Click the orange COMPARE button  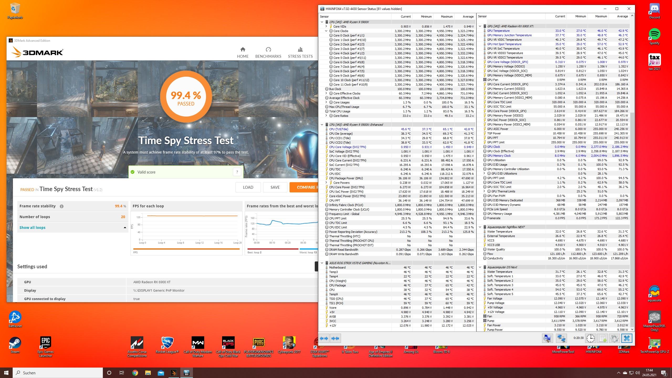click(304, 187)
